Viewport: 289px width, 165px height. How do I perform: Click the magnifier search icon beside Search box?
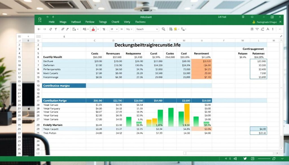(163, 29)
